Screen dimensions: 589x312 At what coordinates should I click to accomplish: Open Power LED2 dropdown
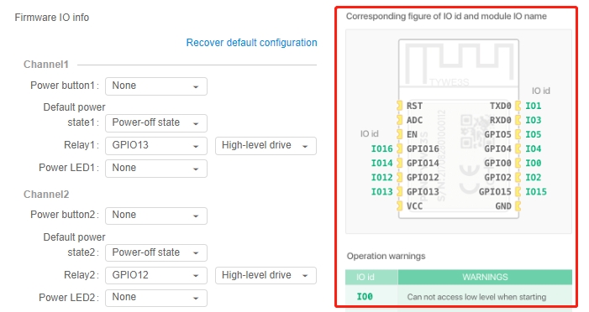coord(156,298)
